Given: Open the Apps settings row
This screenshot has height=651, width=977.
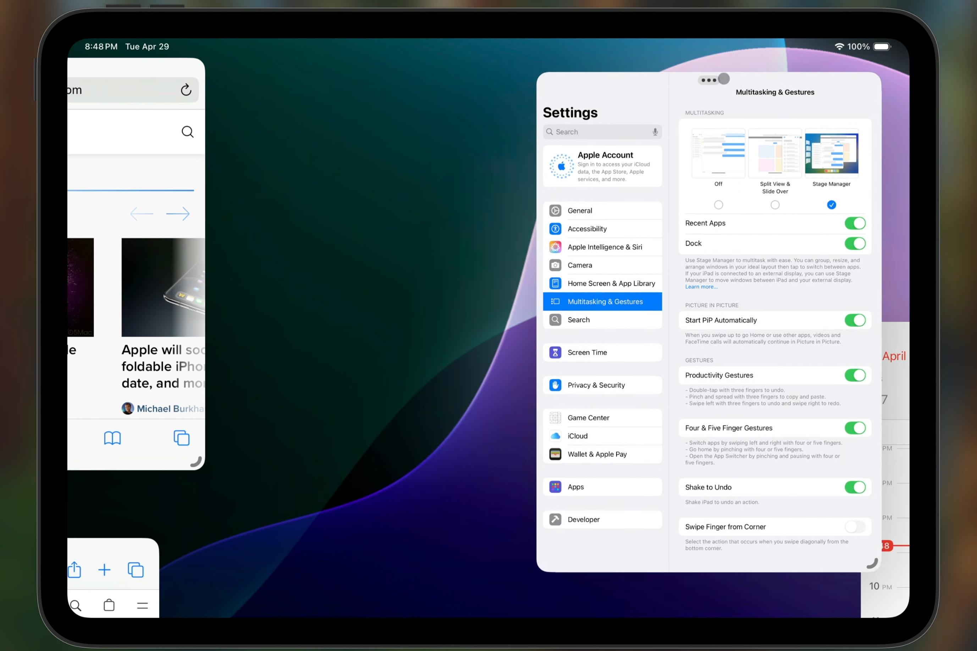Looking at the screenshot, I should pos(602,487).
